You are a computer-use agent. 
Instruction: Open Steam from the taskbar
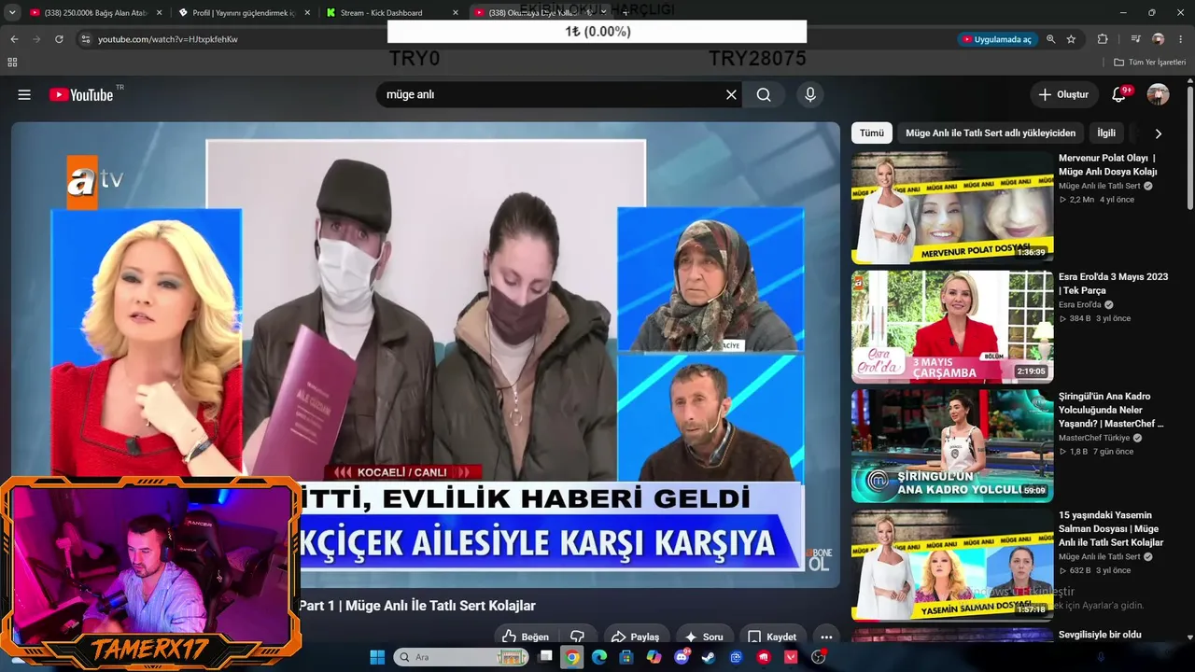pyautogui.click(x=709, y=657)
